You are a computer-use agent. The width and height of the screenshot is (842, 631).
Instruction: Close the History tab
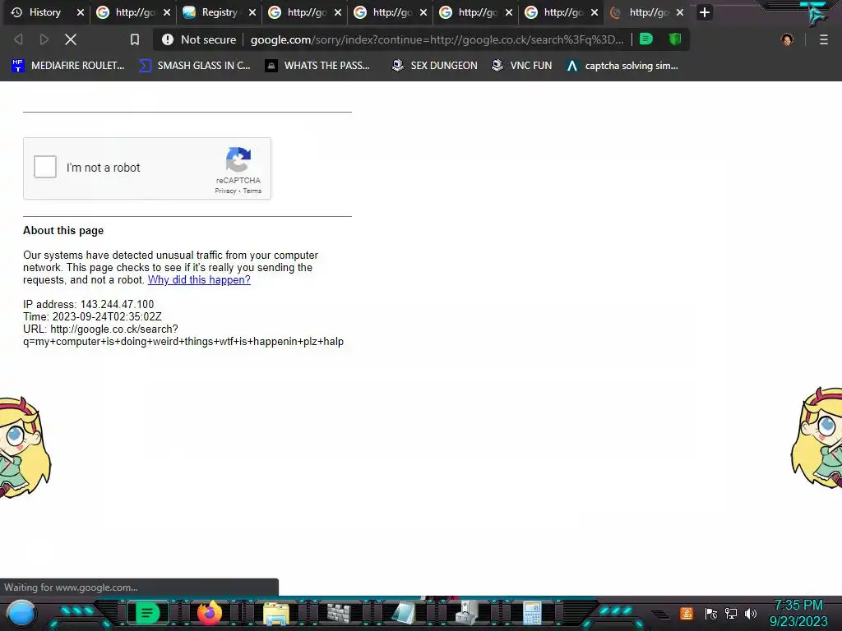pyautogui.click(x=81, y=12)
